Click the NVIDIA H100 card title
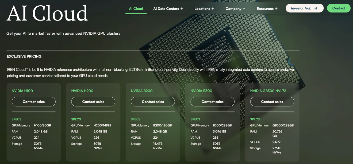 point(22,91)
